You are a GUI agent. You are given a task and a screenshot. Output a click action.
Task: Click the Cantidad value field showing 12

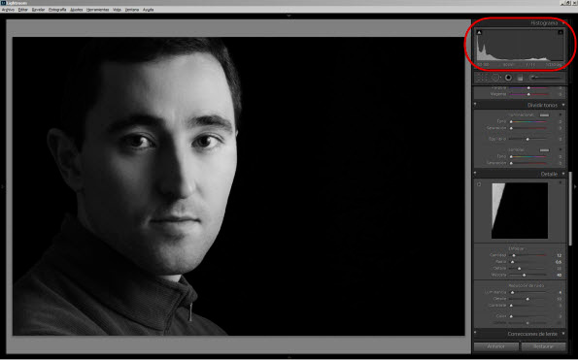point(559,255)
